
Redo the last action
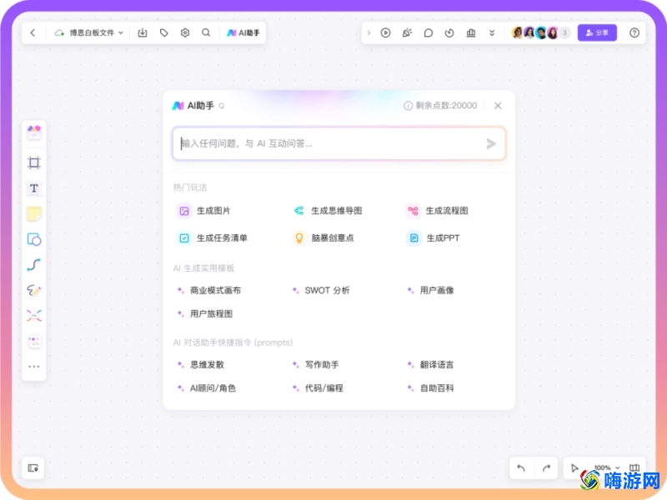(x=547, y=468)
